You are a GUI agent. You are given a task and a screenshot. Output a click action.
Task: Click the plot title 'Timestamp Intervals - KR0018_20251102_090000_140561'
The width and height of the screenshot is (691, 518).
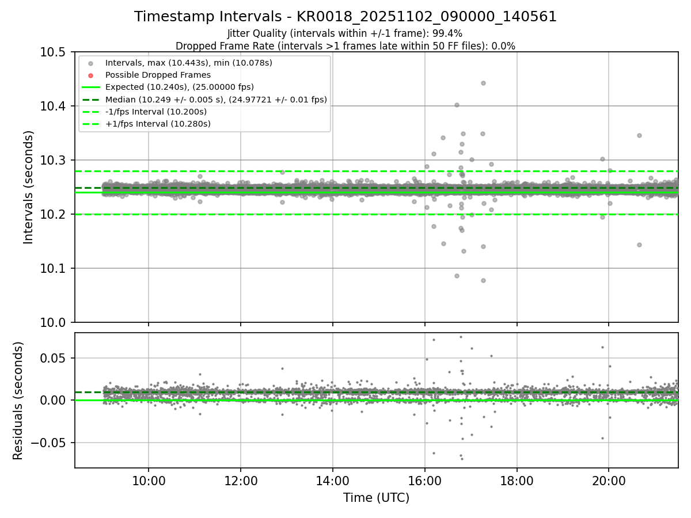[x=345, y=17]
